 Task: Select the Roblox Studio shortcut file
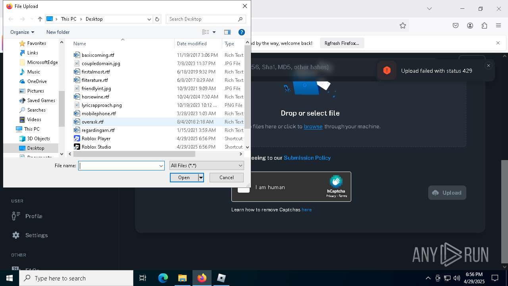click(96, 147)
